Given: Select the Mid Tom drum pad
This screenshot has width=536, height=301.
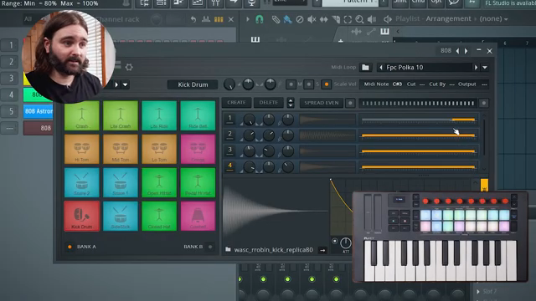Looking at the screenshot, I should coord(121,149).
